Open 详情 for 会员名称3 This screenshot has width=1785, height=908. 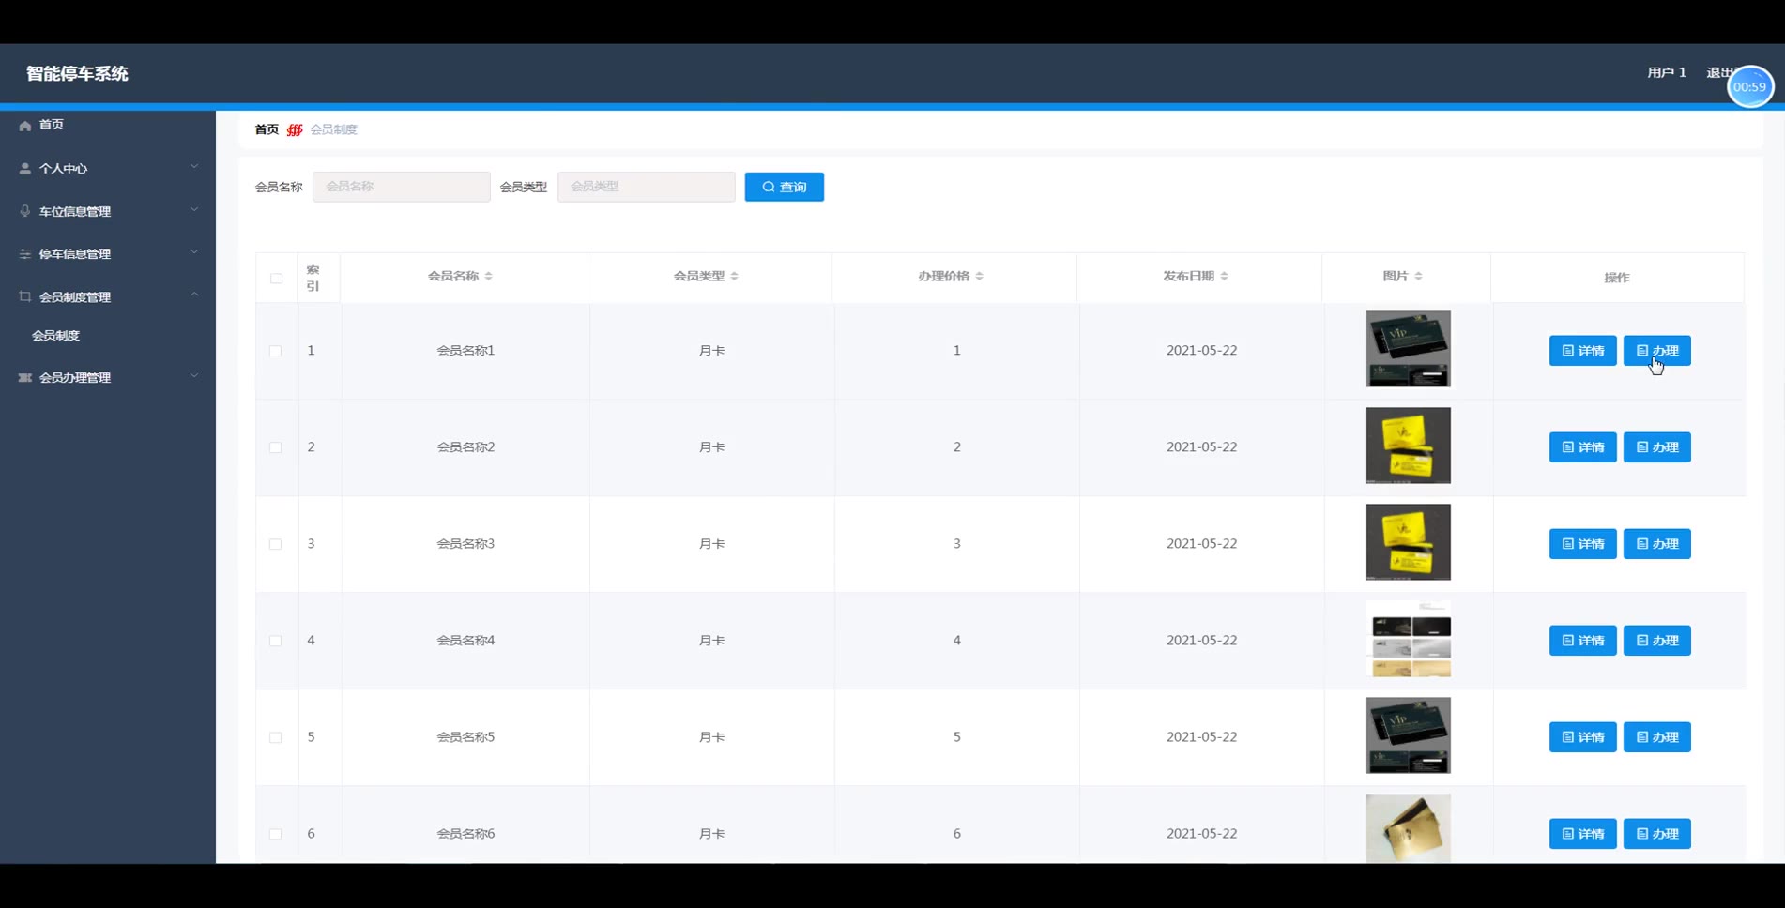(x=1582, y=544)
